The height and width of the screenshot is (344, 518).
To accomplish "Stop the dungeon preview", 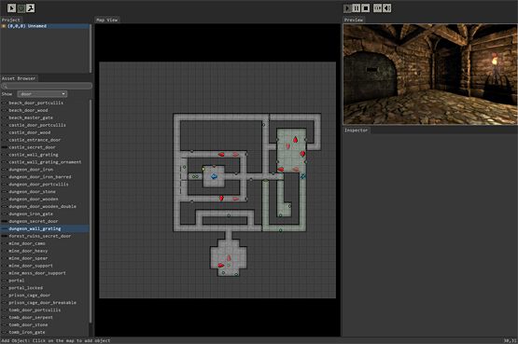I will [366, 7].
